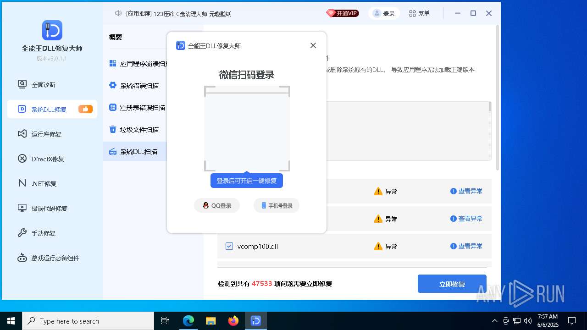Launch Microsoft Edge from the taskbar

pos(188,321)
